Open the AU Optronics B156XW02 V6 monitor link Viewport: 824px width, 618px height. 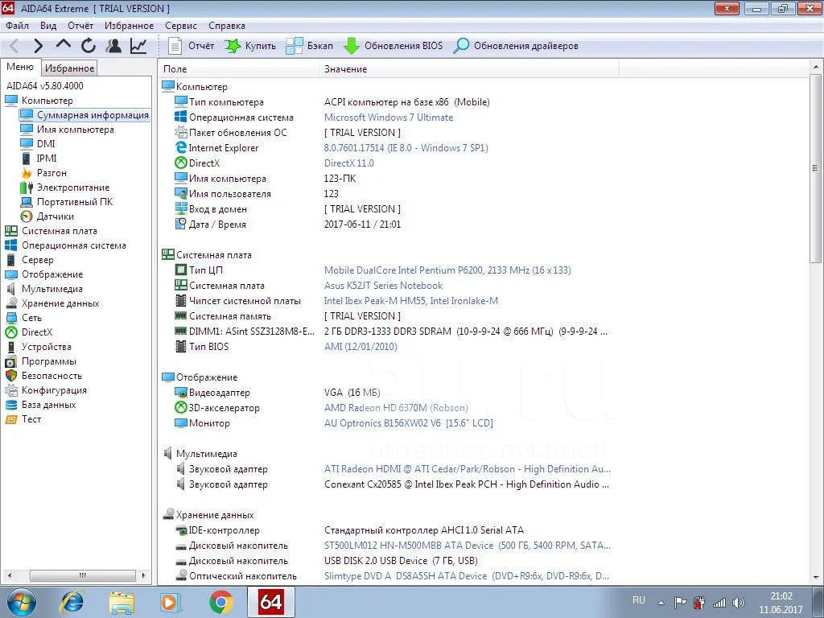[x=408, y=423]
